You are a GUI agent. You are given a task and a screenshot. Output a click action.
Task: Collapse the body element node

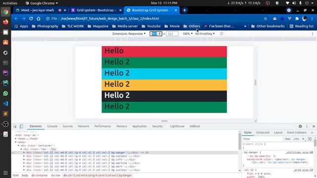[x=15, y=142]
